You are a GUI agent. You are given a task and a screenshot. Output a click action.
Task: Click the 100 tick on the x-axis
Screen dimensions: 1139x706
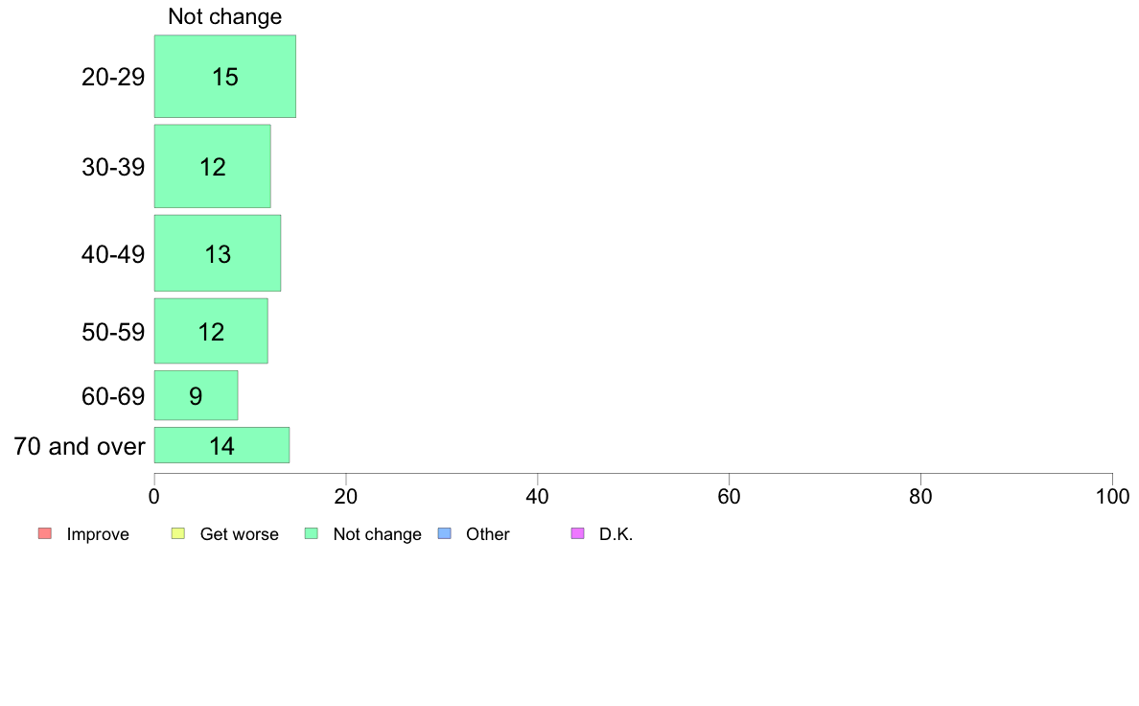pos(1112,497)
